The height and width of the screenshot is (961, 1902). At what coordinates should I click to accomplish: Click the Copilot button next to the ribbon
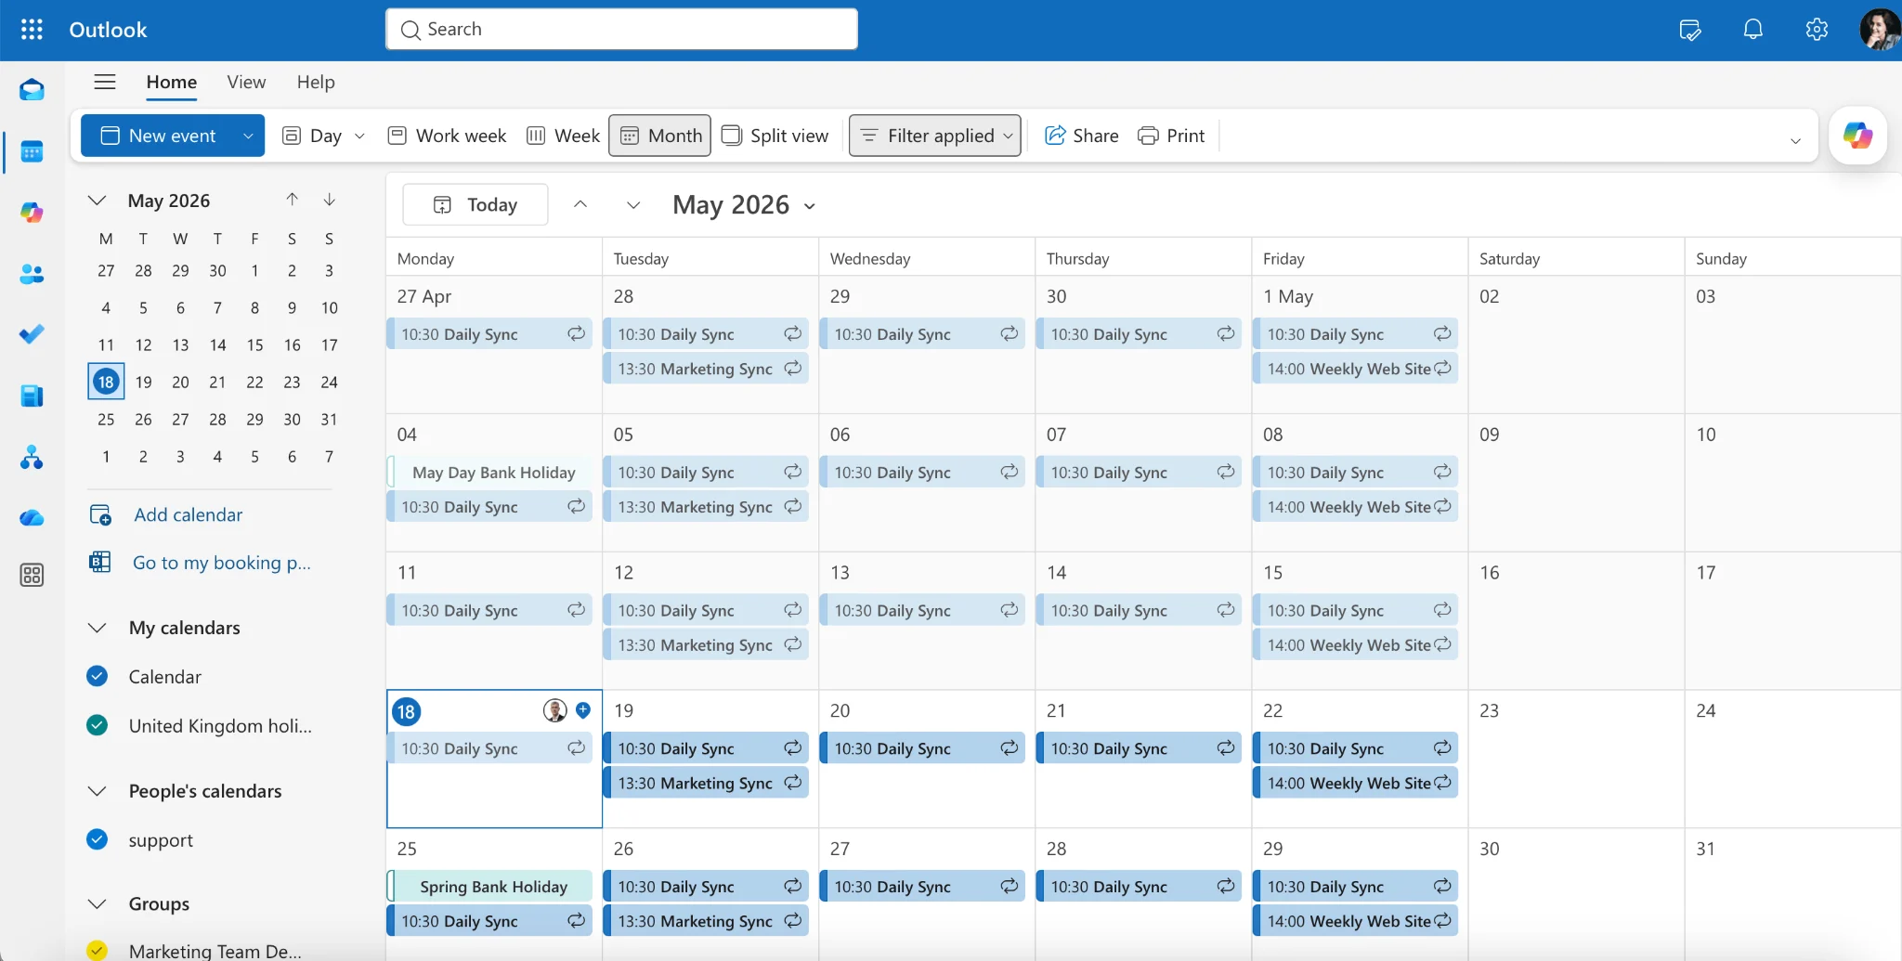pyautogui.click(x=1857, y=136)
